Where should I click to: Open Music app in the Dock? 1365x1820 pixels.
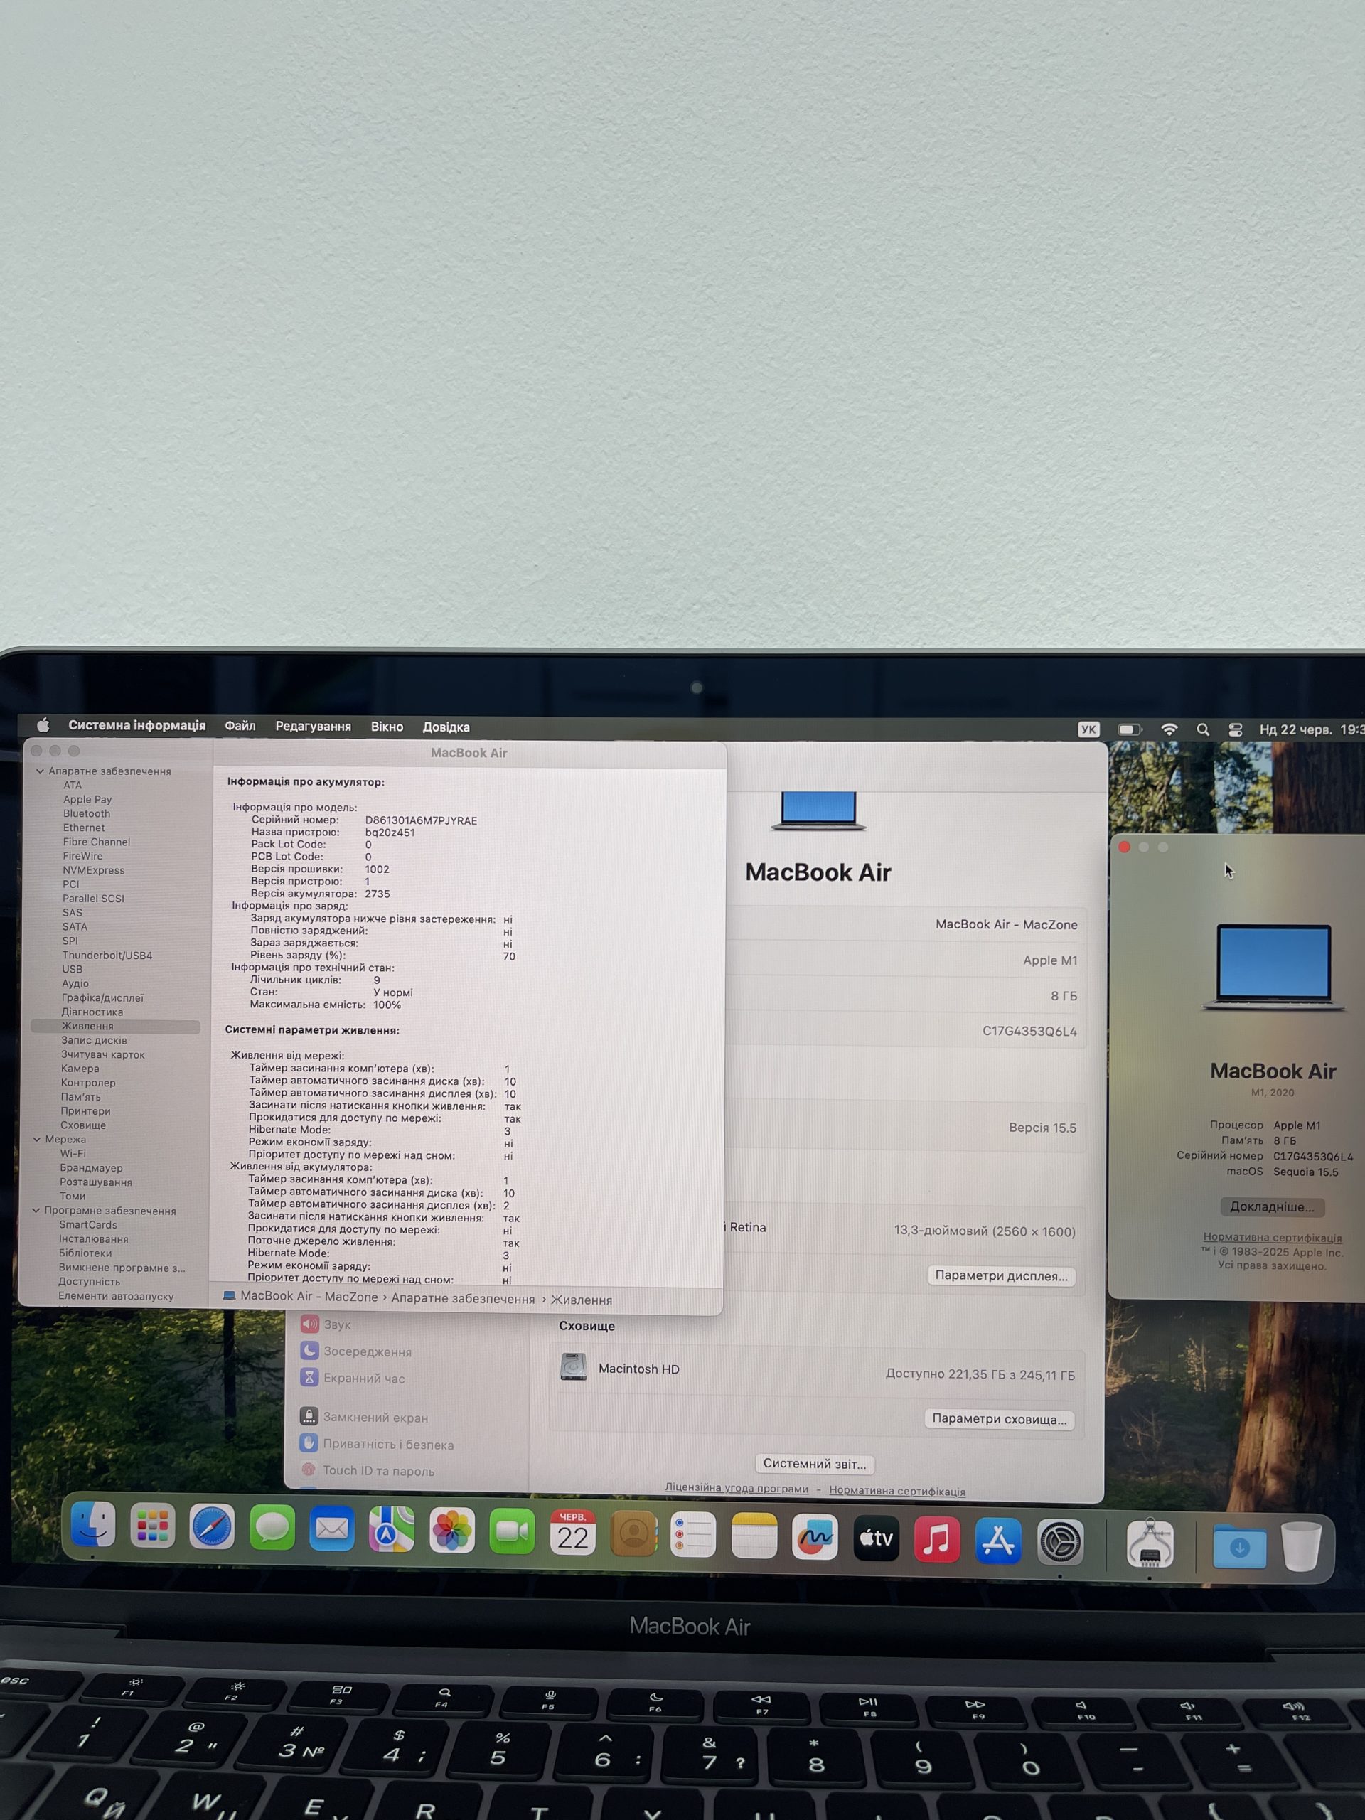click(x=936, y=1538)
